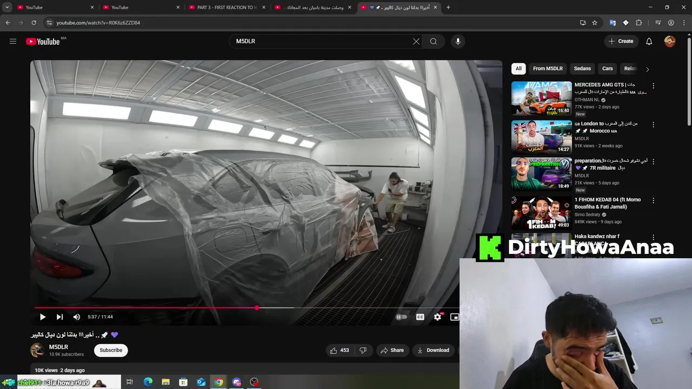Image resolution: width=692 pixels, height=389 pixels.
Task: Share this video
Action: [x=392, y=350]
